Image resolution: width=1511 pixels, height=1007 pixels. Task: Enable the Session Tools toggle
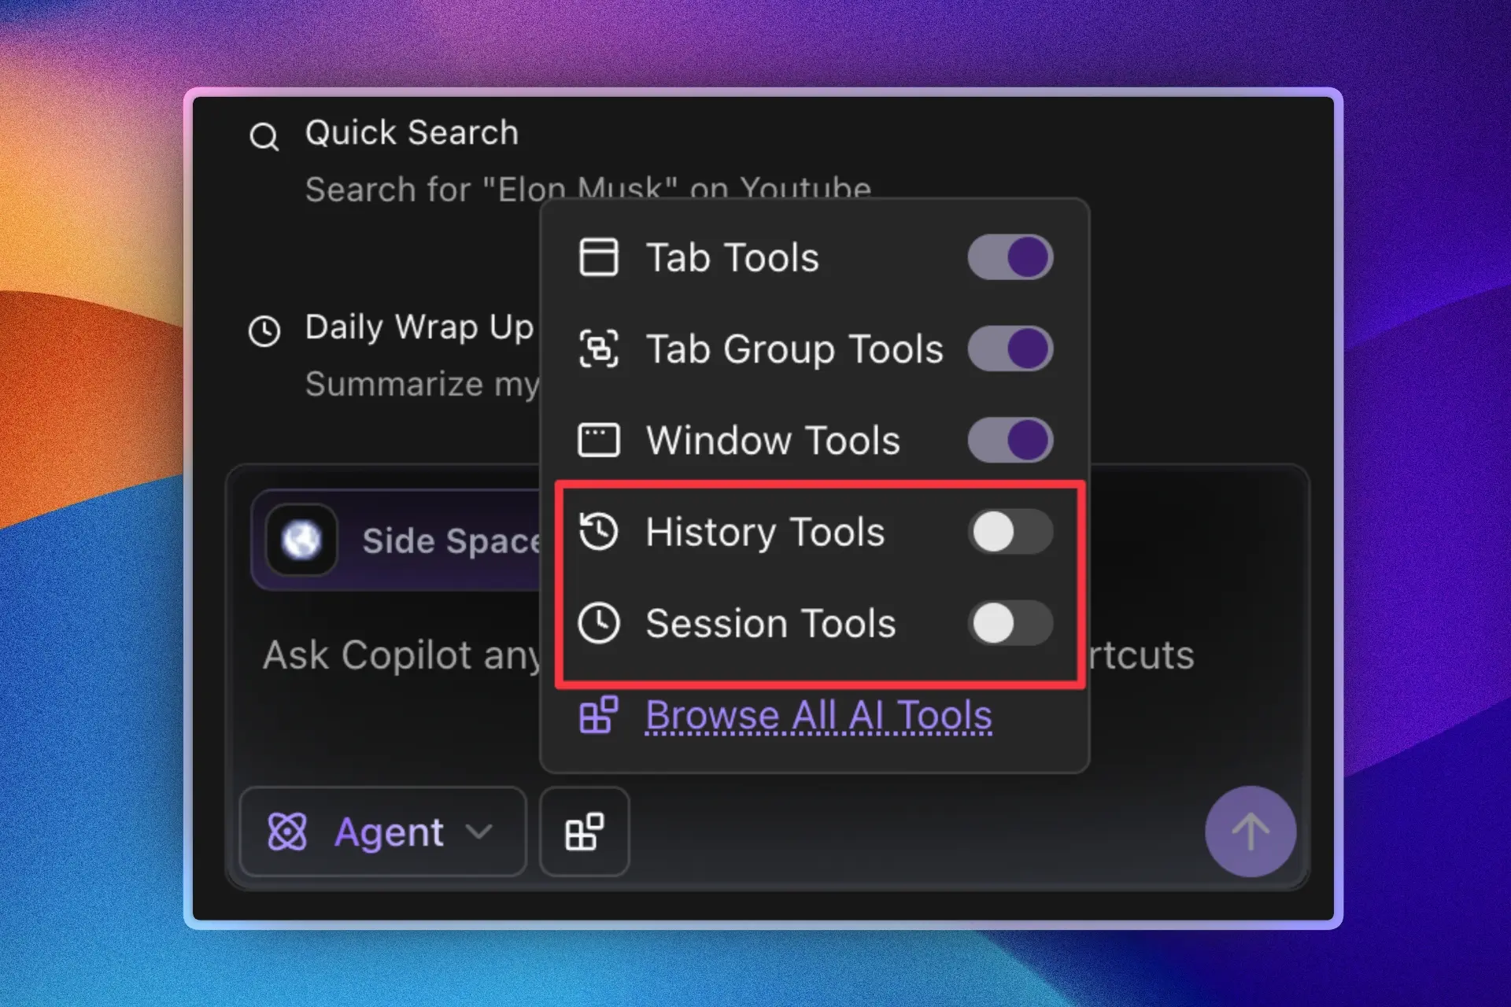point(1010,623)
